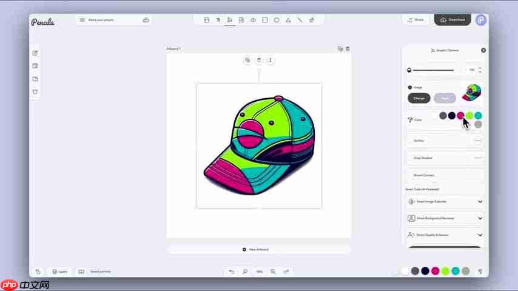
Task: Increase the opacity value with the up stepper
Action: pyautogui.click(x=480, y=68)
